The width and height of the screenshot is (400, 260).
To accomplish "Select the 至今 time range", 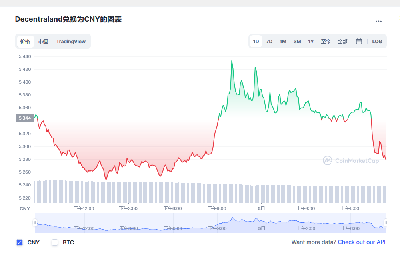I will [x=326, y=41].
